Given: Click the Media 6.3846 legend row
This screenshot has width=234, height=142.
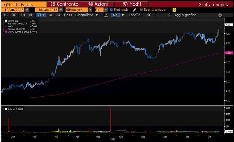Looking at the screenshot, I should tap(22, 26).
